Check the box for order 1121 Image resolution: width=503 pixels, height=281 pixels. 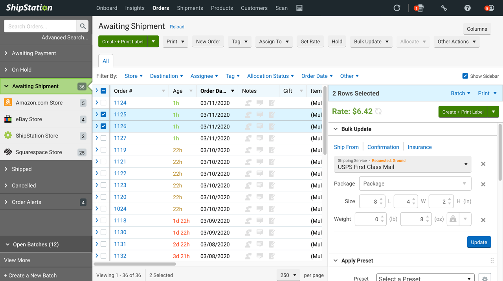click(103, 162)
